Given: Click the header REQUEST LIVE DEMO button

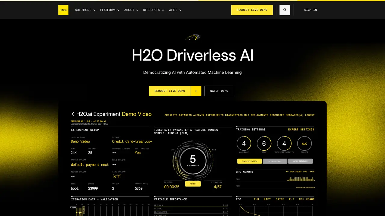Looking at the screenshot, I should pyautogui.click(x=252, y=10).
